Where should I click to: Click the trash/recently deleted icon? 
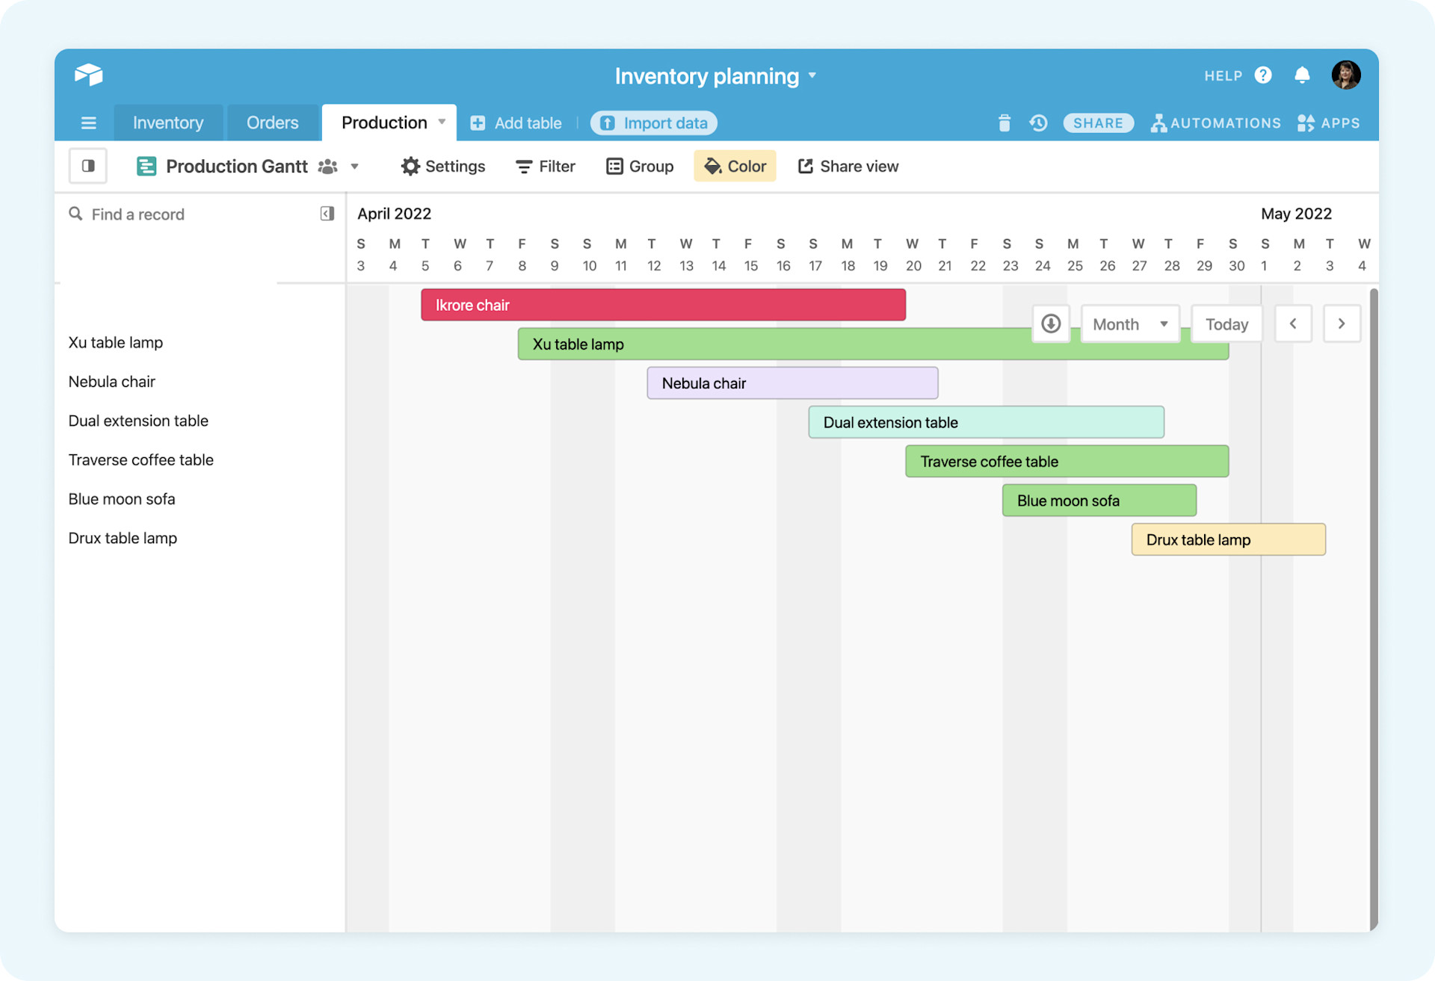point(1004,123)
